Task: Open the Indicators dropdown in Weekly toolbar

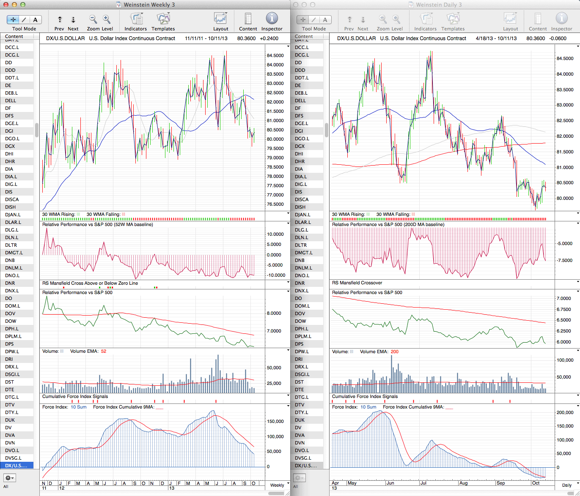Action: (x=136, y=19)
